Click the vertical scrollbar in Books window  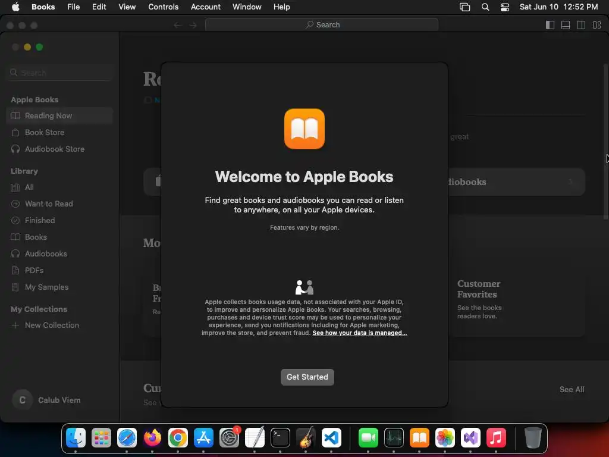(605, 142)
